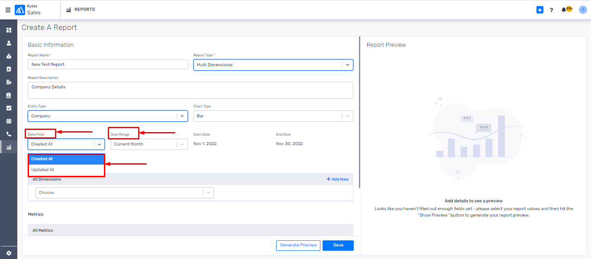Open the Companies building icon
This screenshot has width=591, height=259.
click(9, 82)
